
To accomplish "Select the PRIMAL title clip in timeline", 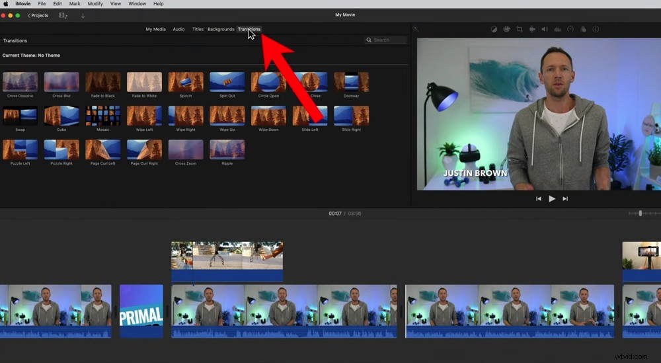I will (141, 311).
